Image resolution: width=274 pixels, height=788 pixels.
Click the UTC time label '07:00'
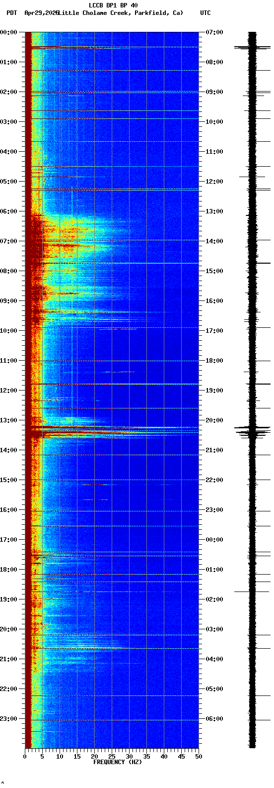point(214,32)
